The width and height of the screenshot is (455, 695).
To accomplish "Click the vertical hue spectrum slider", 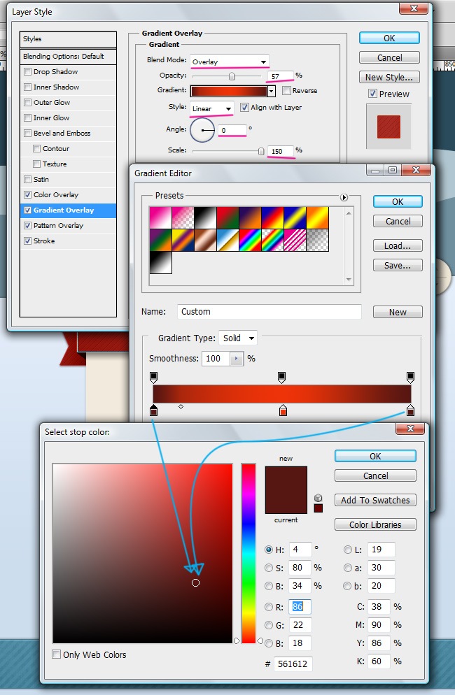I will click(248, 552).
